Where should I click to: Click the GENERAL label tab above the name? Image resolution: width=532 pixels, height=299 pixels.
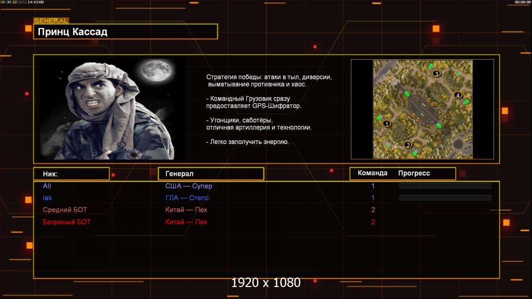tap(51, 21)
